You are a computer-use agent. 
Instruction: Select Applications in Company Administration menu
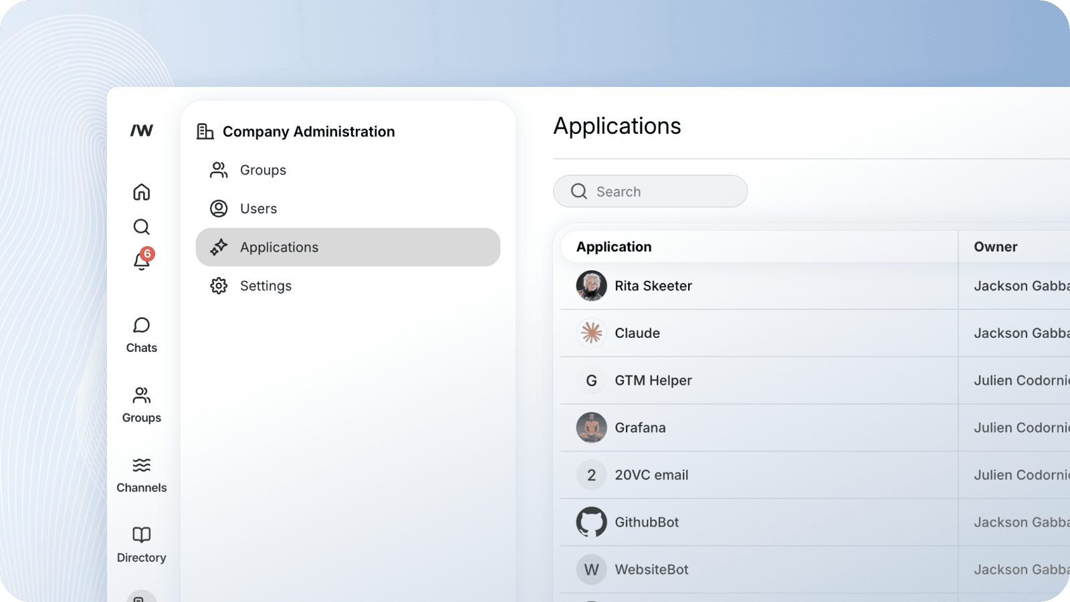click(348, 247)
